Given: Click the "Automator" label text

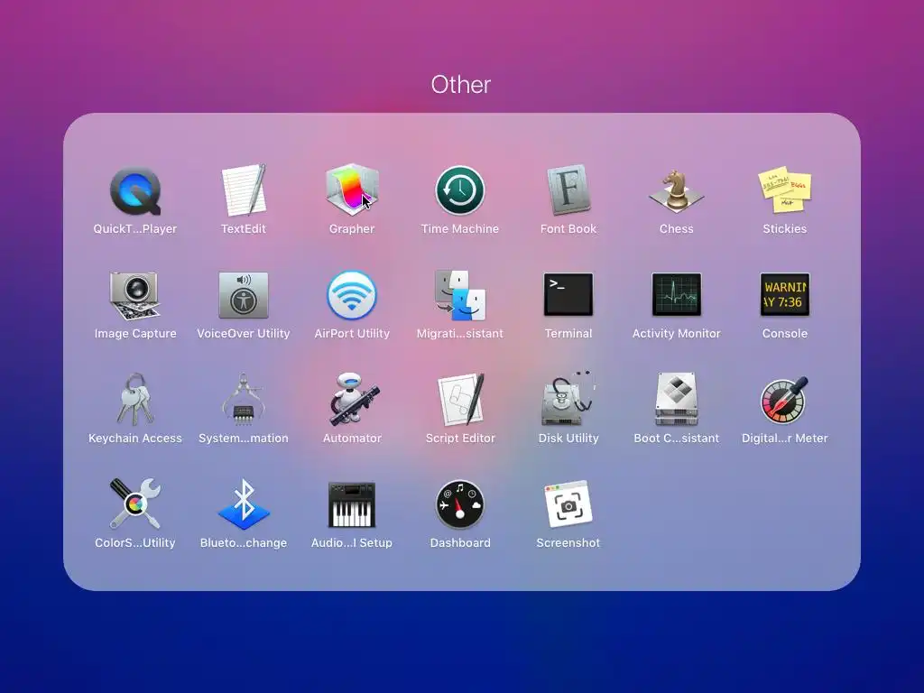Looking at the screenshot, I should tap(352, 439).
